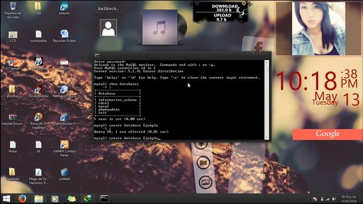
Task: Click the phpmyadmin database row
Action: (109, 109)
